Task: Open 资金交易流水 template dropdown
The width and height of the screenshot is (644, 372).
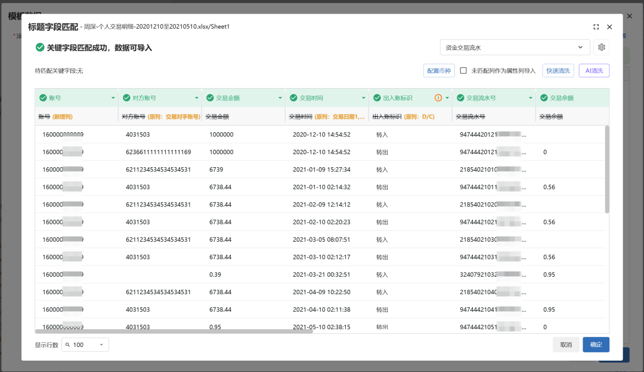Action: [515, 47]
